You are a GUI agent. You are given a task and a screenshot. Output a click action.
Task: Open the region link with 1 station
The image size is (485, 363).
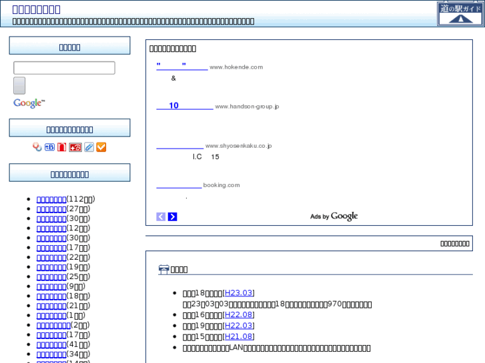pos(51,316)
